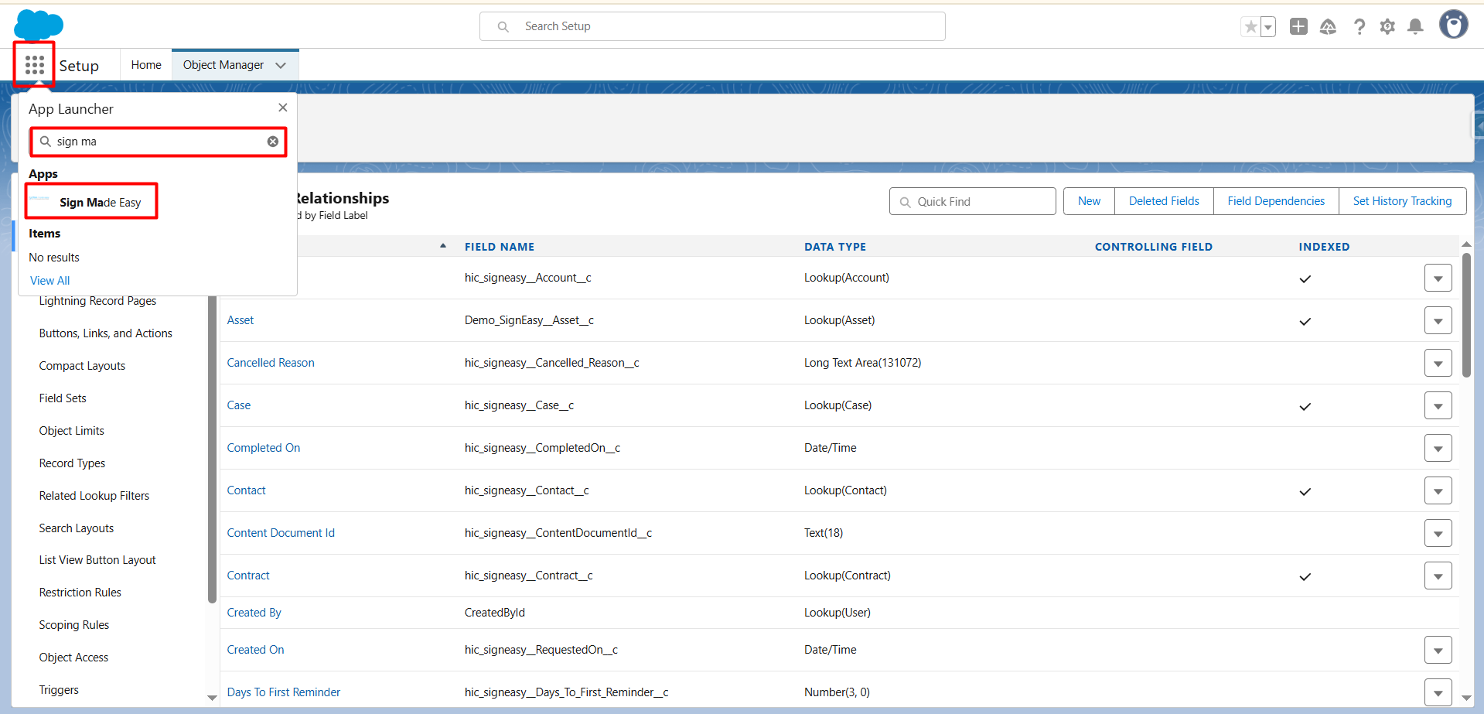Screen dimensions: 1484x714
Task: Open the Object Manager tab chevron menu
Action: tap(281, 66)
